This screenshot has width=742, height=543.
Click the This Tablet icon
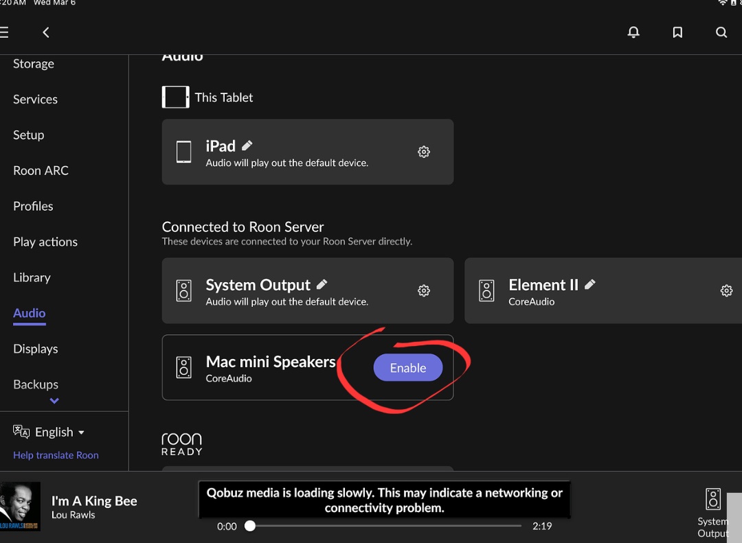176,97
